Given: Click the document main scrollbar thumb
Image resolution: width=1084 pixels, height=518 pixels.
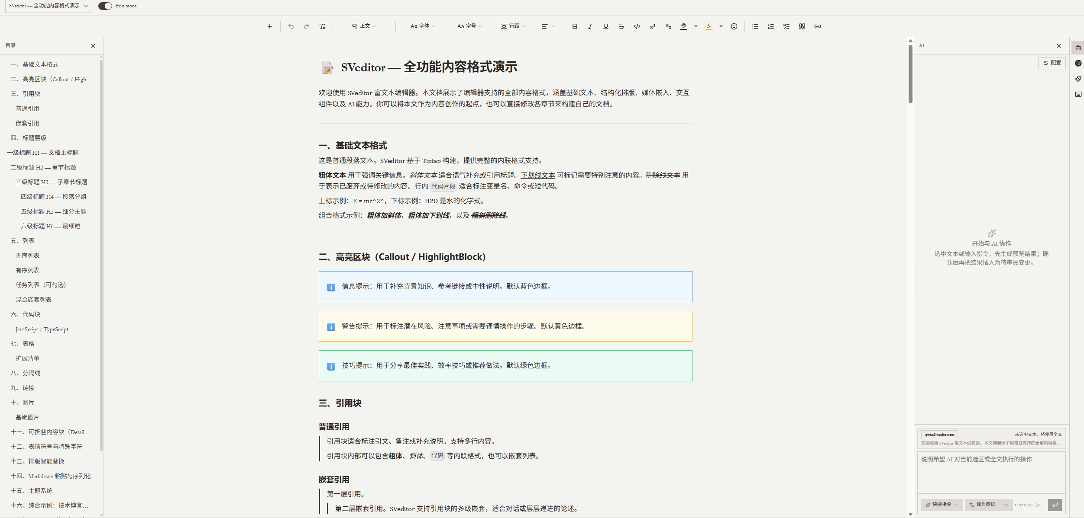Looking at the screenshot, I should [x=910, y=74].
